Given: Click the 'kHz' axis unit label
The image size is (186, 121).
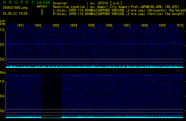Looking at the screenshot, I should point(3,24).
